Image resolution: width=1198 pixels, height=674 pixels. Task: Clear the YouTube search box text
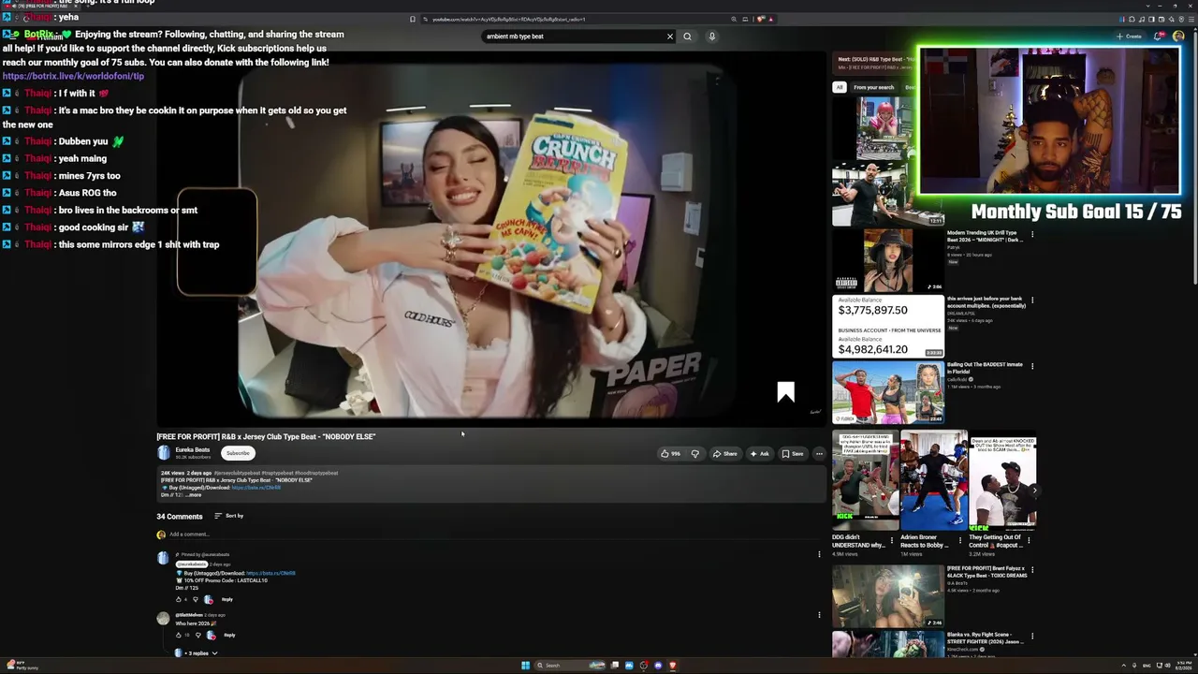coord(669,37)
